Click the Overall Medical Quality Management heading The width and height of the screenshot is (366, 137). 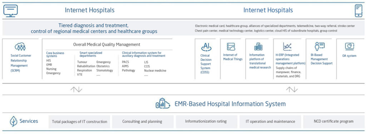[107, 44]
